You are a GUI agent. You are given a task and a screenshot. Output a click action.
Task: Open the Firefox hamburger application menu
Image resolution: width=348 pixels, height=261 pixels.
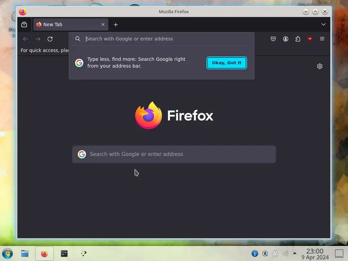coord(322,39)
